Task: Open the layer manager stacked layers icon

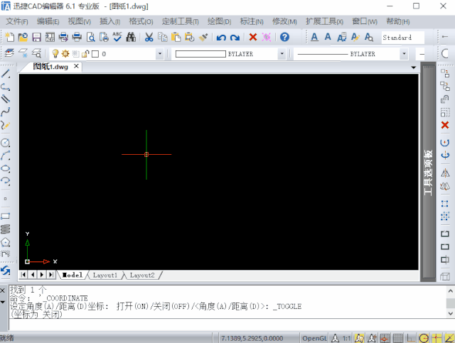Action: 9,53
